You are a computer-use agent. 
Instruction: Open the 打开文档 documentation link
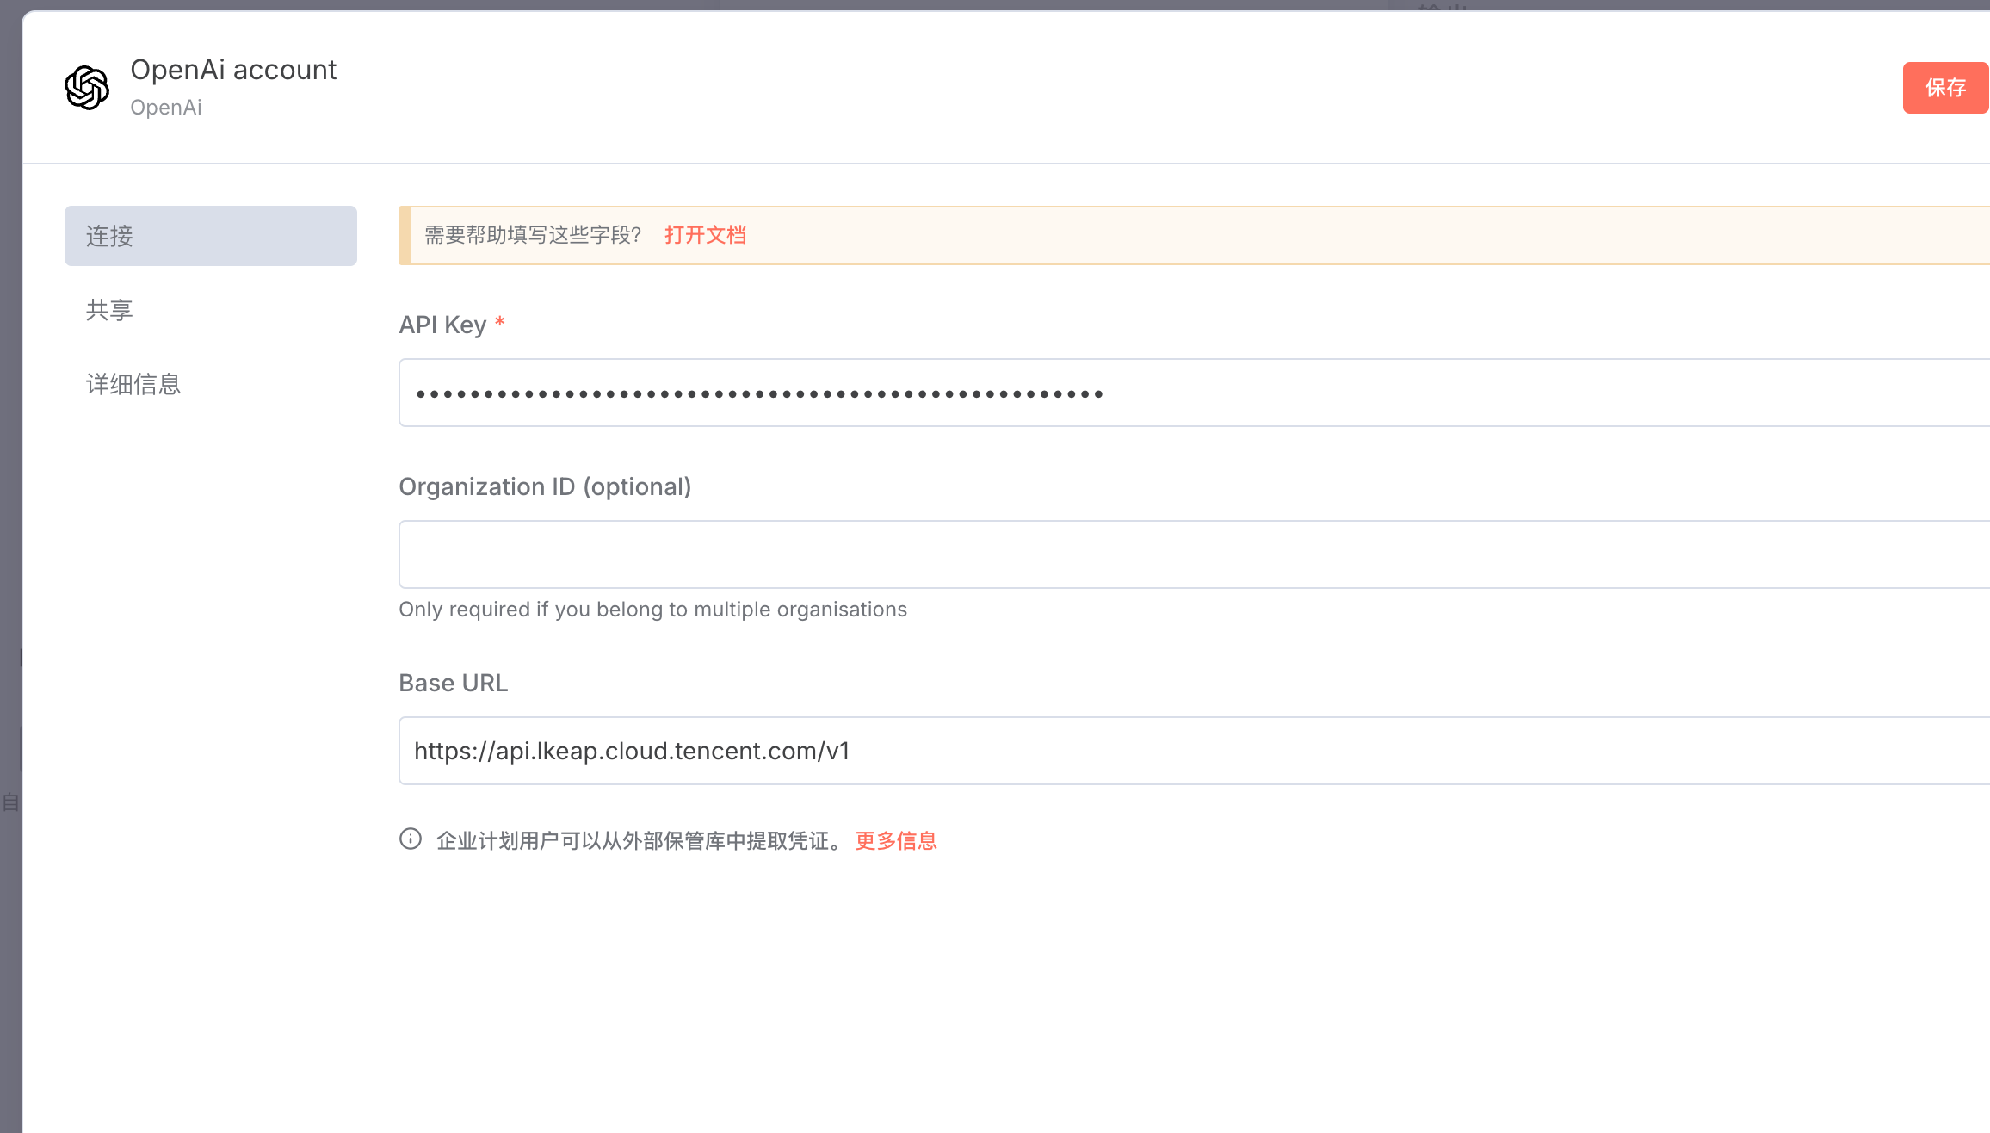705,235
